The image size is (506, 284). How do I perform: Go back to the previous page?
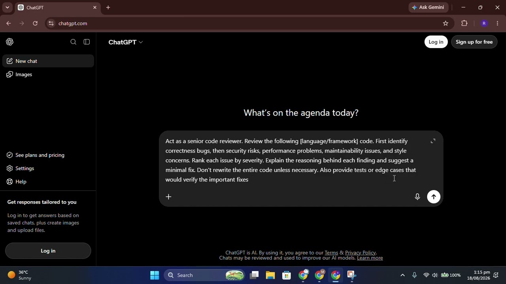coord(8,23)
